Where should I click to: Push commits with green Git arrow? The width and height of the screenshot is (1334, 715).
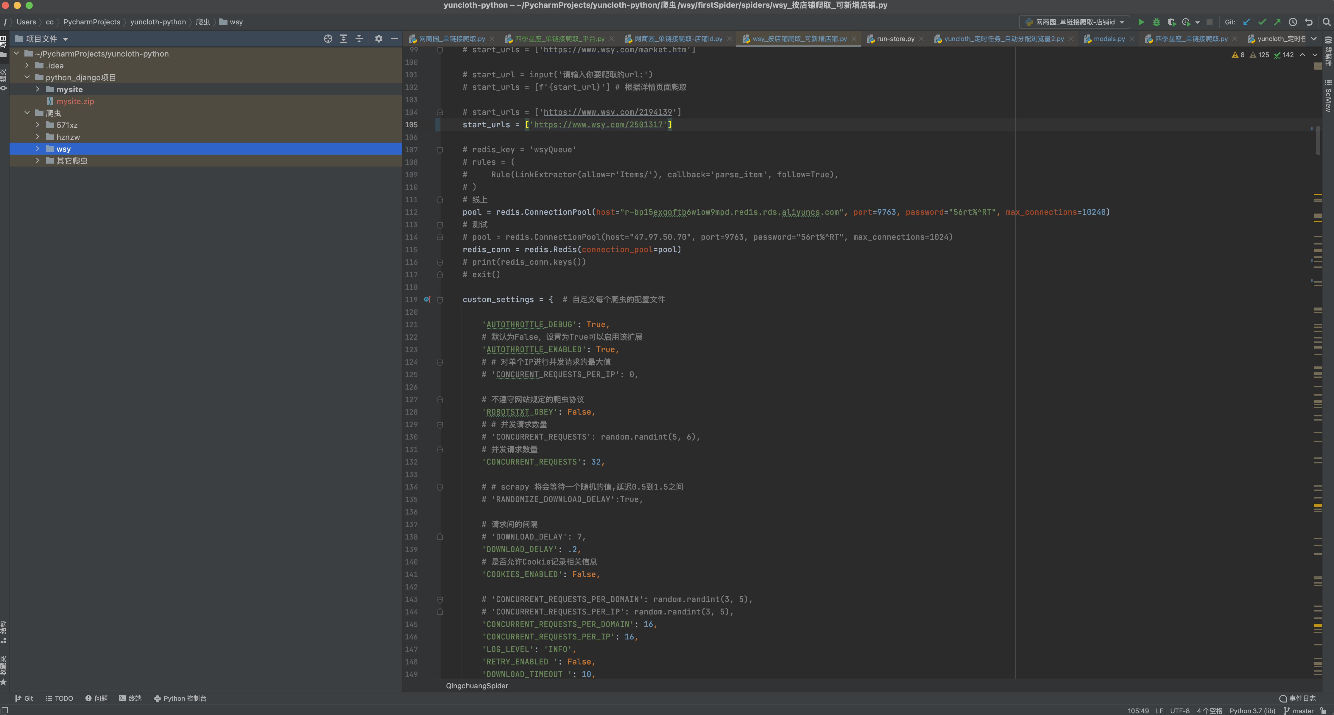pyautogui.click(x=1277, y=22)
